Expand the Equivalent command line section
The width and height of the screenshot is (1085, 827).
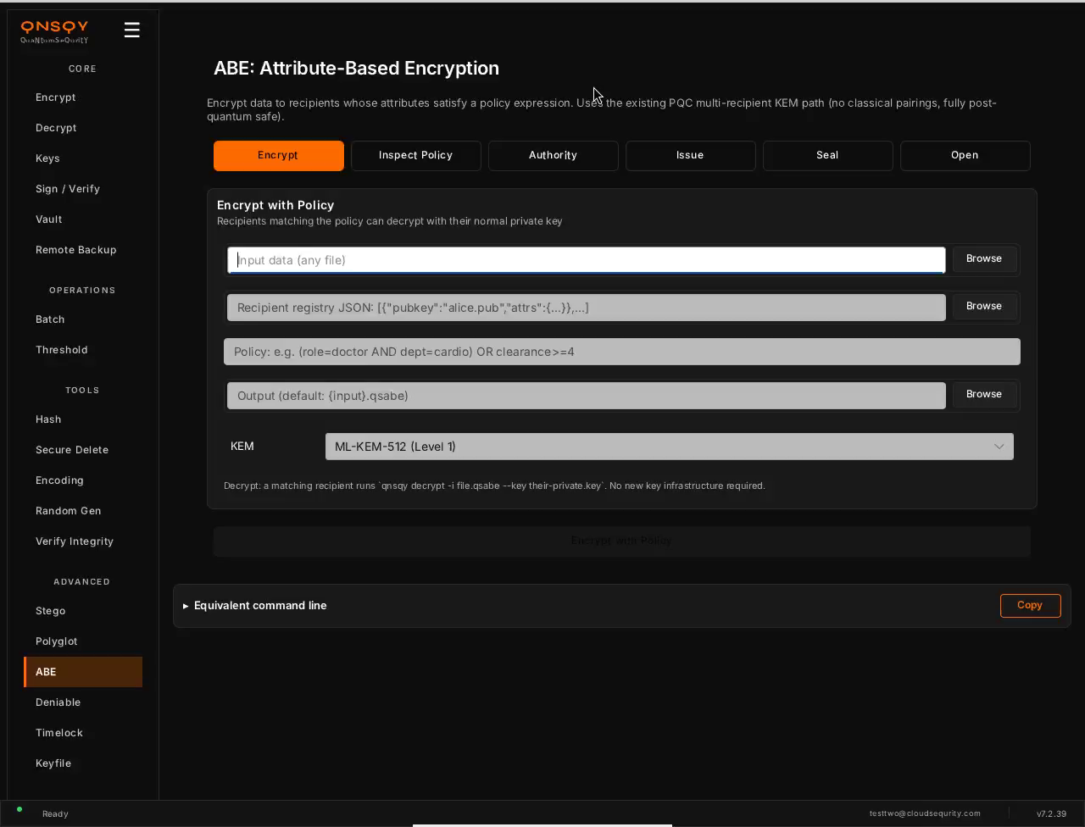pyautogui.click(x=254, y=605)
